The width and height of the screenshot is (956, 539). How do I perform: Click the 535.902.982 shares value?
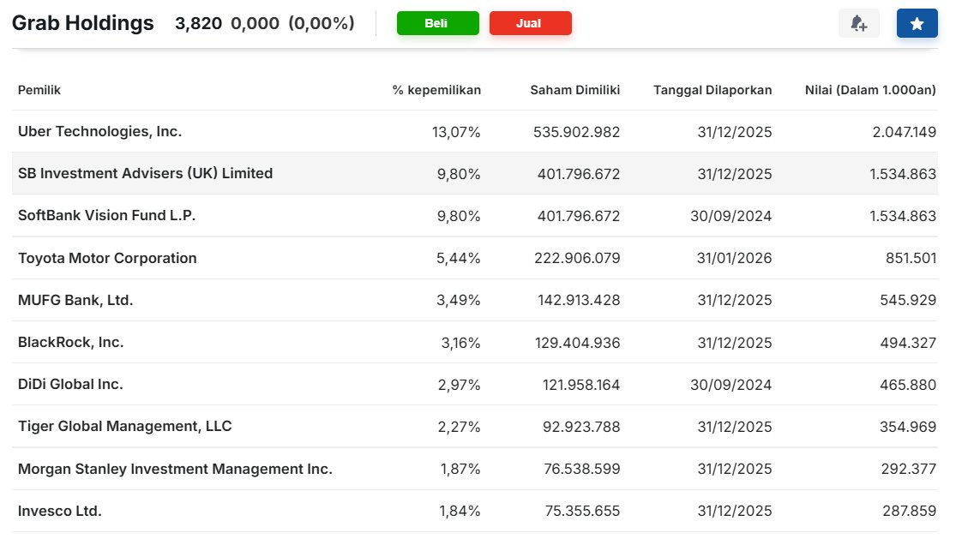click(x=577, y=132)
